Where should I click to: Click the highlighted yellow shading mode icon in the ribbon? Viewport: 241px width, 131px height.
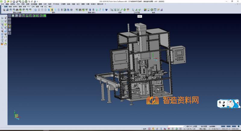[x=52, y=10]
